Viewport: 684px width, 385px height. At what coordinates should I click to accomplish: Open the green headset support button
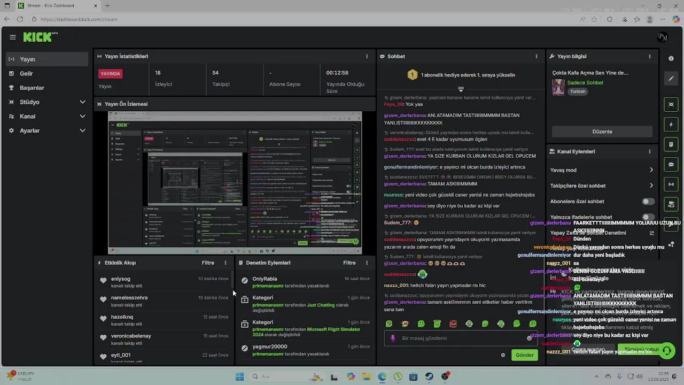667,351
